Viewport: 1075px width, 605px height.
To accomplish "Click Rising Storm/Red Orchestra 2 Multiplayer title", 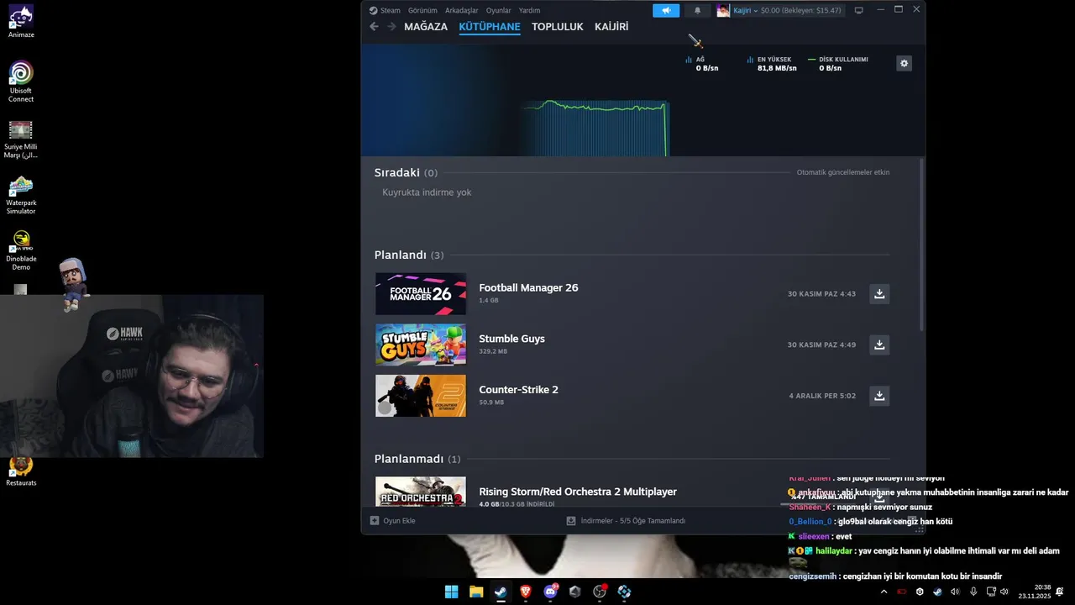I will (x=578, y=492).
